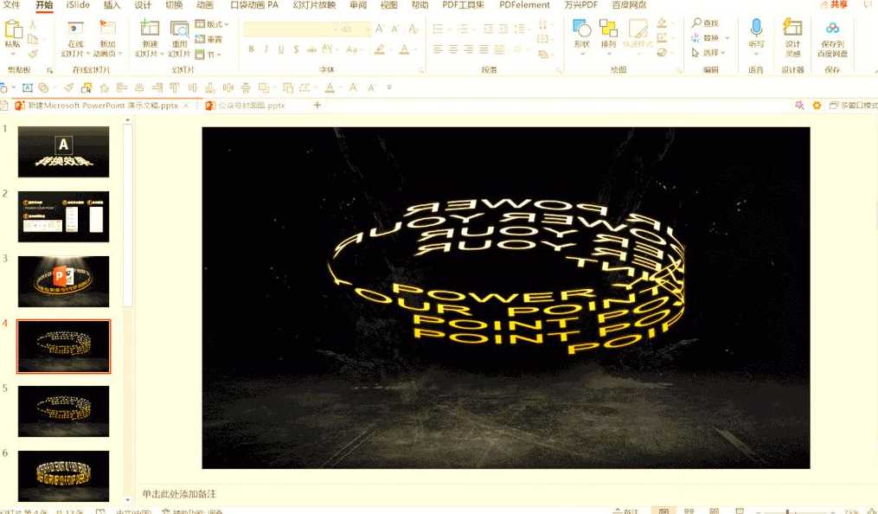Screen dimensions: 878x514
Task: Click the text box icon in quick toolbar
Action: [x=27, y=88]
